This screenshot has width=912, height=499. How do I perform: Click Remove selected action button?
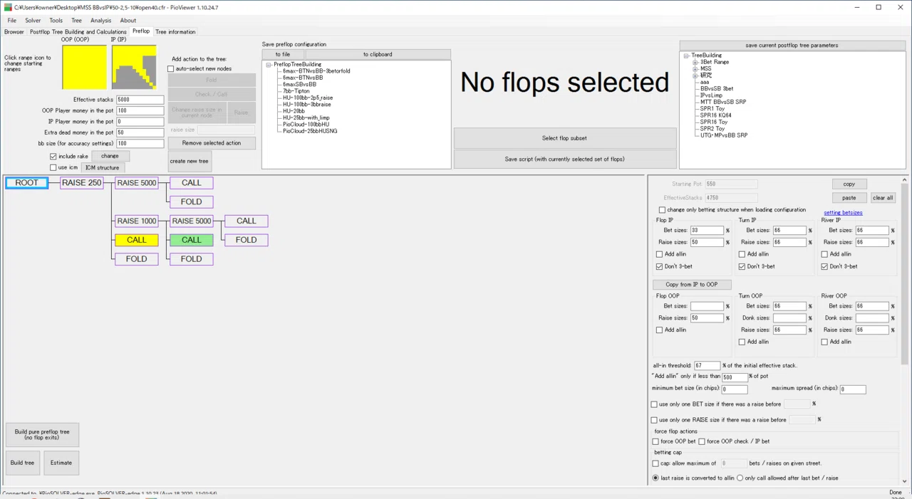tap(212, 143)
